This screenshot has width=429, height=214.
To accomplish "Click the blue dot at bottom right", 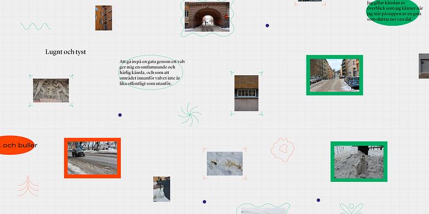I will [x=318, y=200].
